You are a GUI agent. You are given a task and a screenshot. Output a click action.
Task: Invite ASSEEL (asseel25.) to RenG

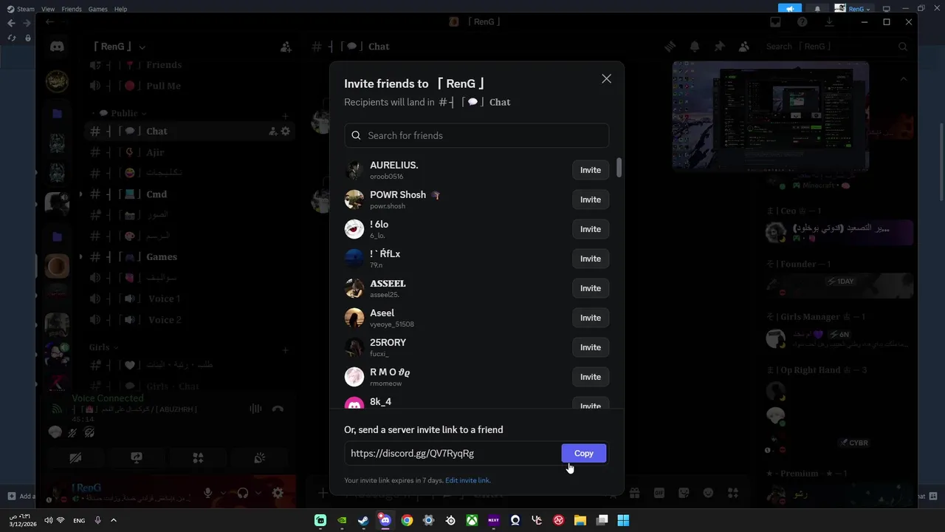(591, 288)
